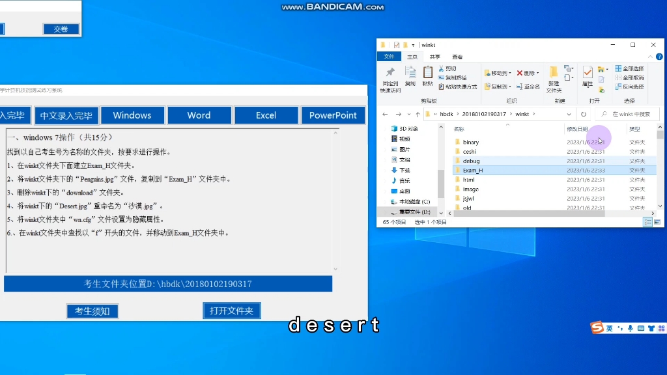Switch to large icons view in the status bar
Image resolution: width=667 pixels, height=375 pixels.
coord(657,222)
